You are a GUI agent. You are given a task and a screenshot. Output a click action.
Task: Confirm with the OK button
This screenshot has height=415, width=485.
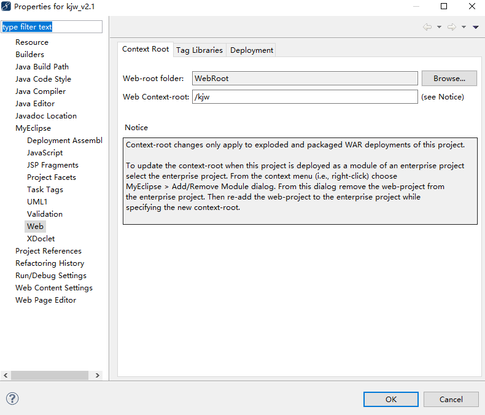(x=391, y=399)
